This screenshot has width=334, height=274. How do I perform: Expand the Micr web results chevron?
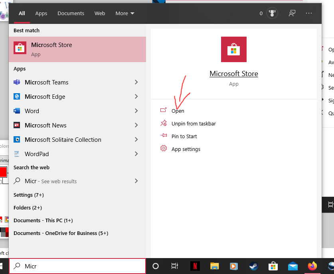(136, 181)
